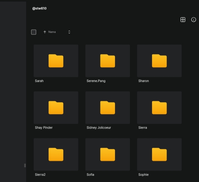Click the Sarah folder name text

(x=39, y=81)
